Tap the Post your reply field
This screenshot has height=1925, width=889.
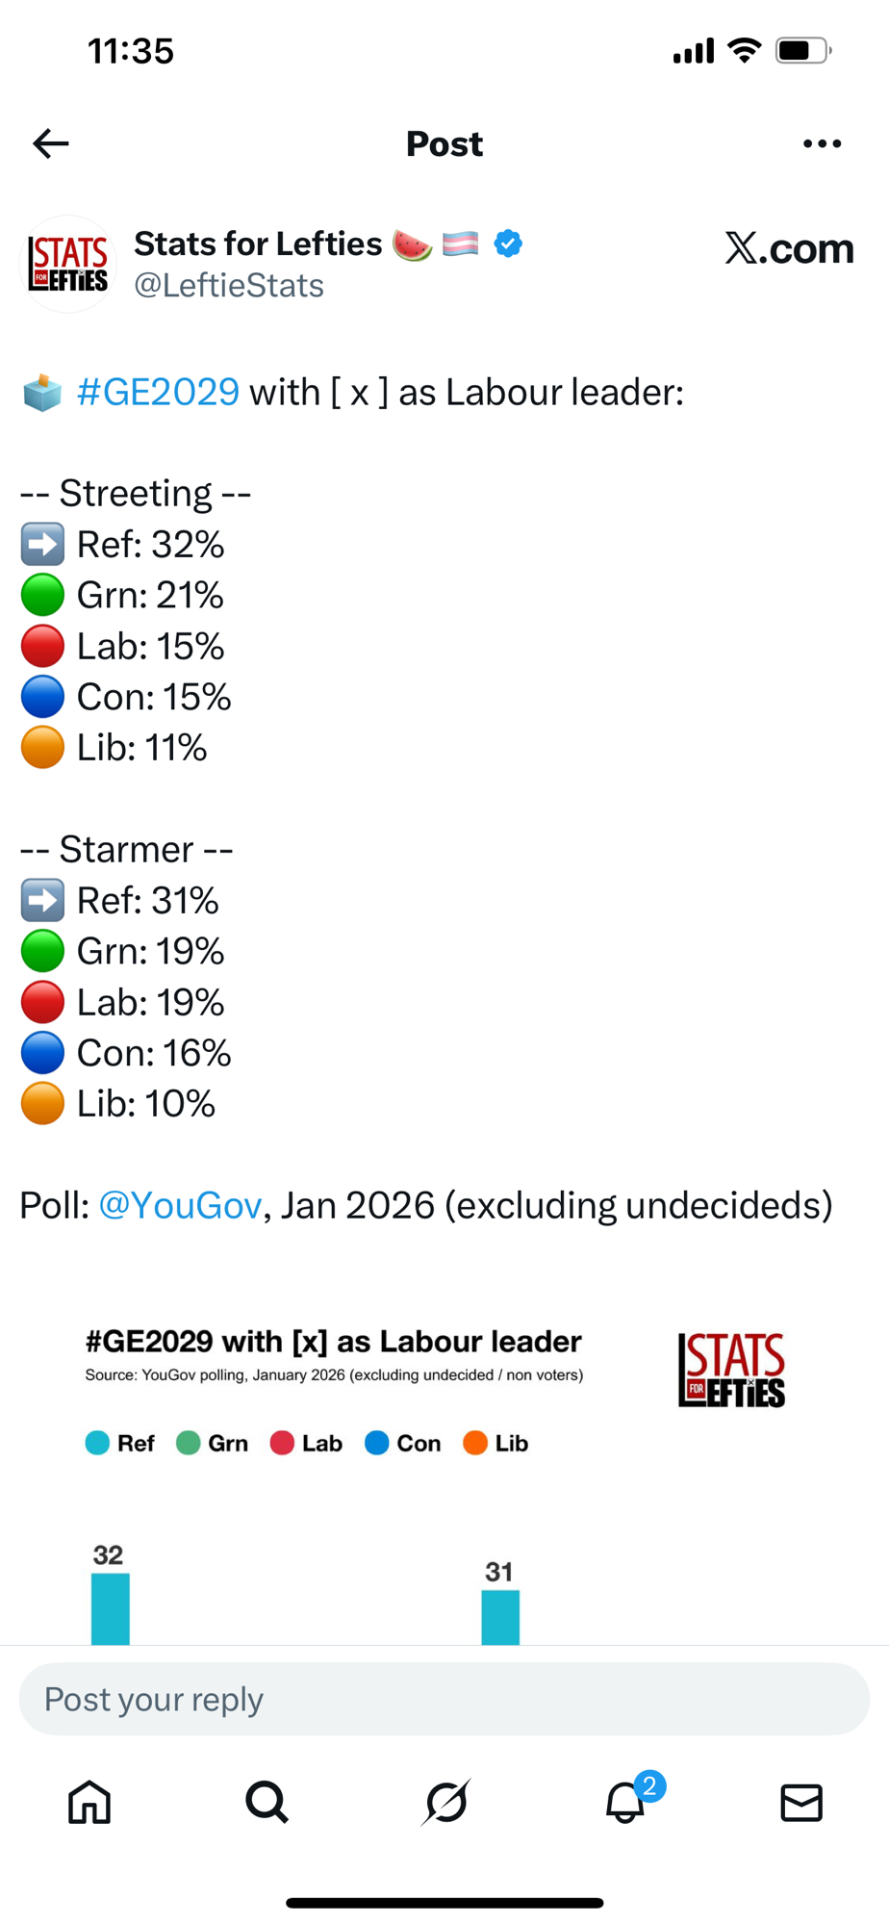[444, 1700]
